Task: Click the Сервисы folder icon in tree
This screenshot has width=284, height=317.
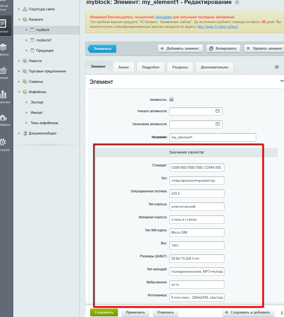Action: (25, 81)
